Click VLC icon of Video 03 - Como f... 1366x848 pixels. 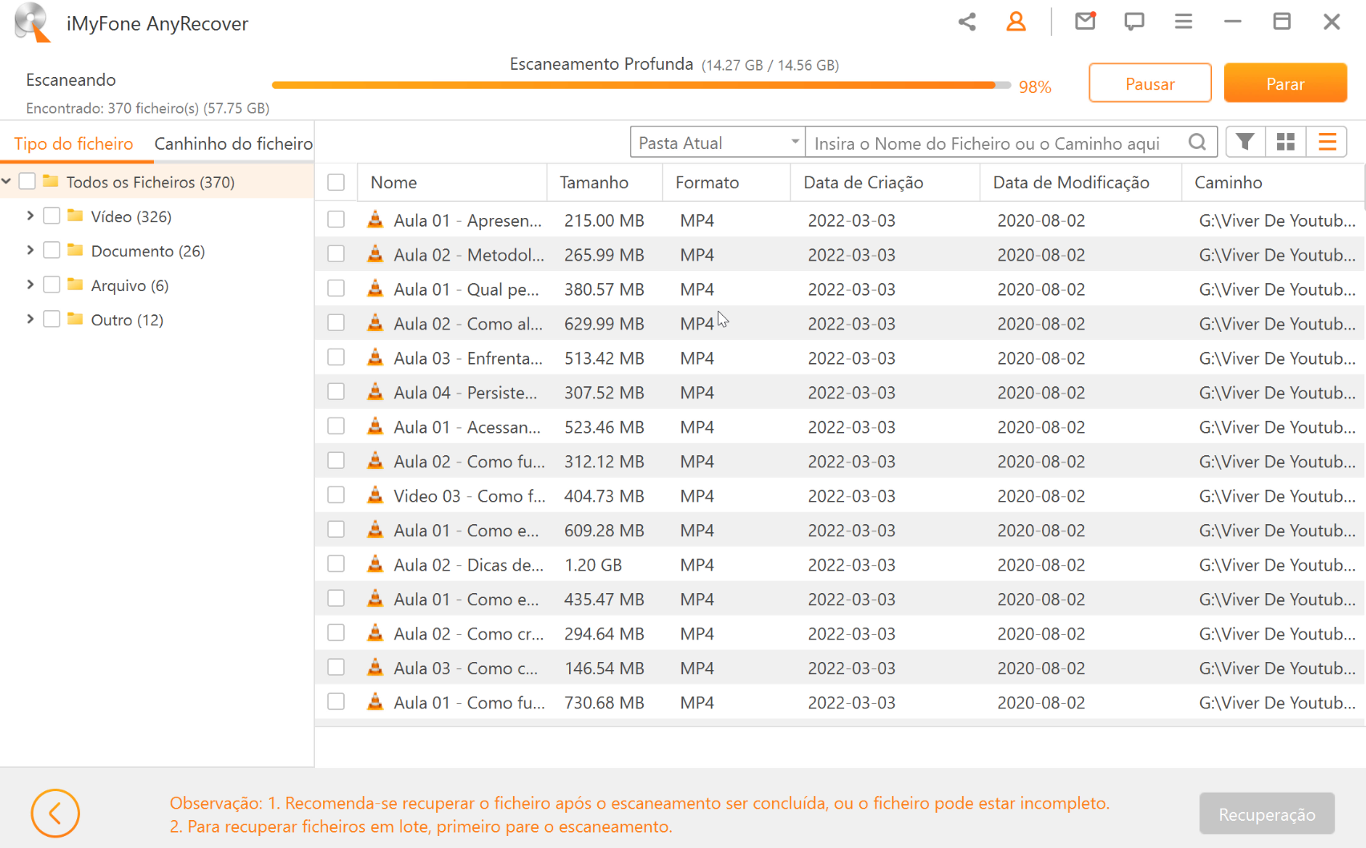click(375, 495)
